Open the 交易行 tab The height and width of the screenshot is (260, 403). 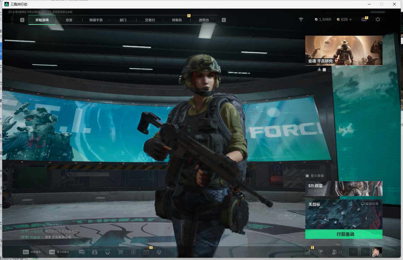tap(150, 20)
